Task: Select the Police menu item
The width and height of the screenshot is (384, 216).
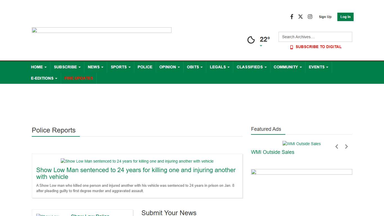Action: tap(145, 67)
